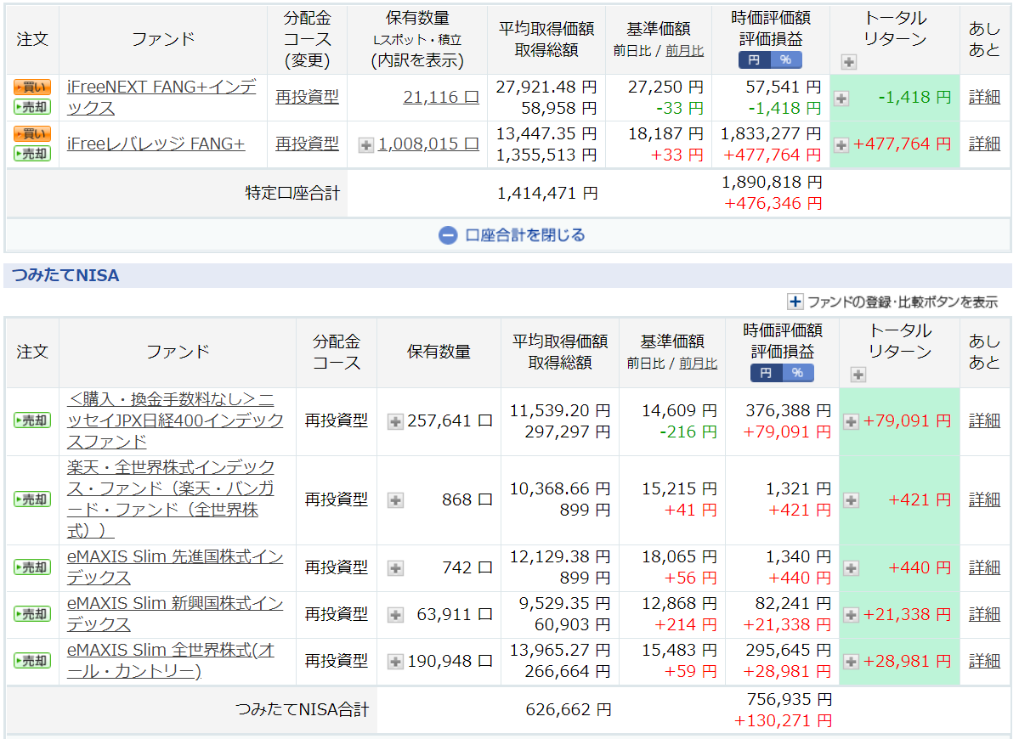This screenshot has height=739, width=1019.
Task: Expand total return detail for +440 円
Action: [851, 569]
